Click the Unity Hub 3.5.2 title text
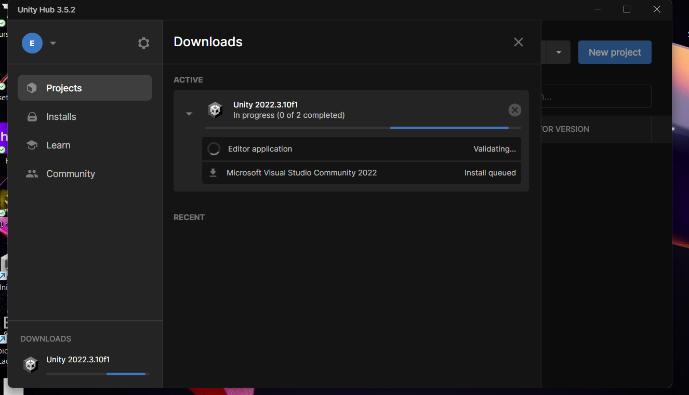The width and height of the screenshot is (689, 395). (46, 10)
